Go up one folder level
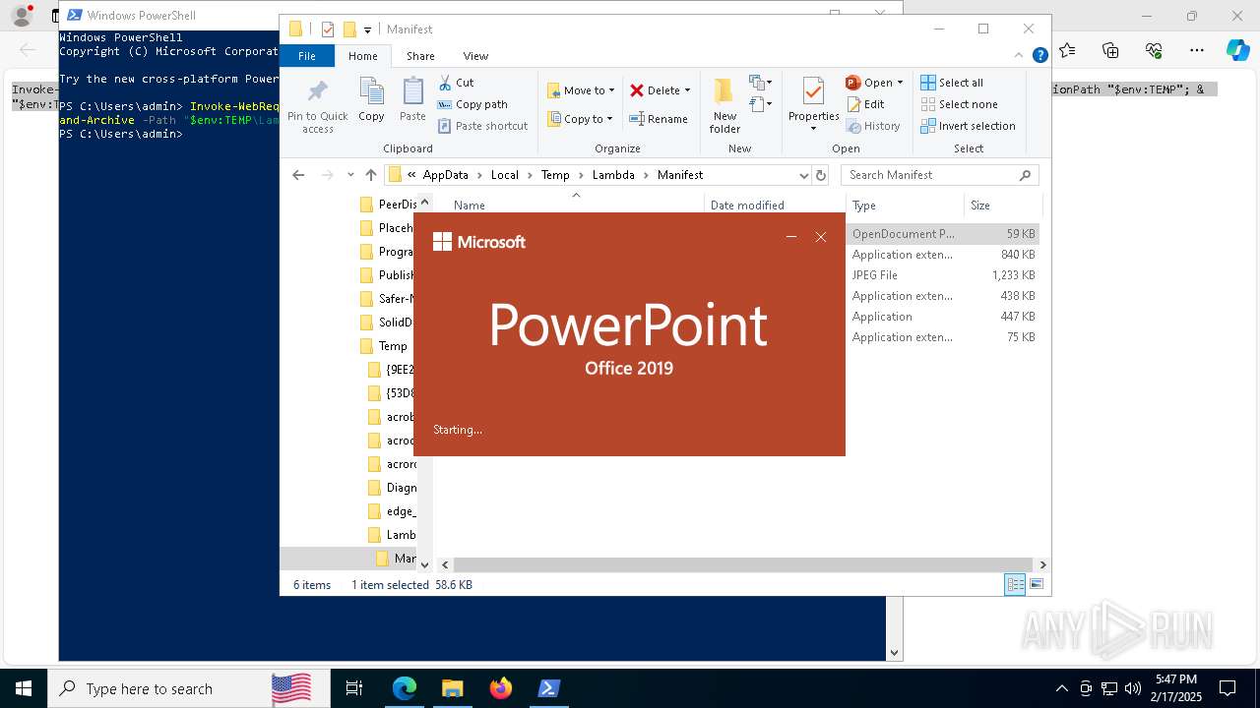Screen dimensions: 1260x708 [x=370, y=175]
